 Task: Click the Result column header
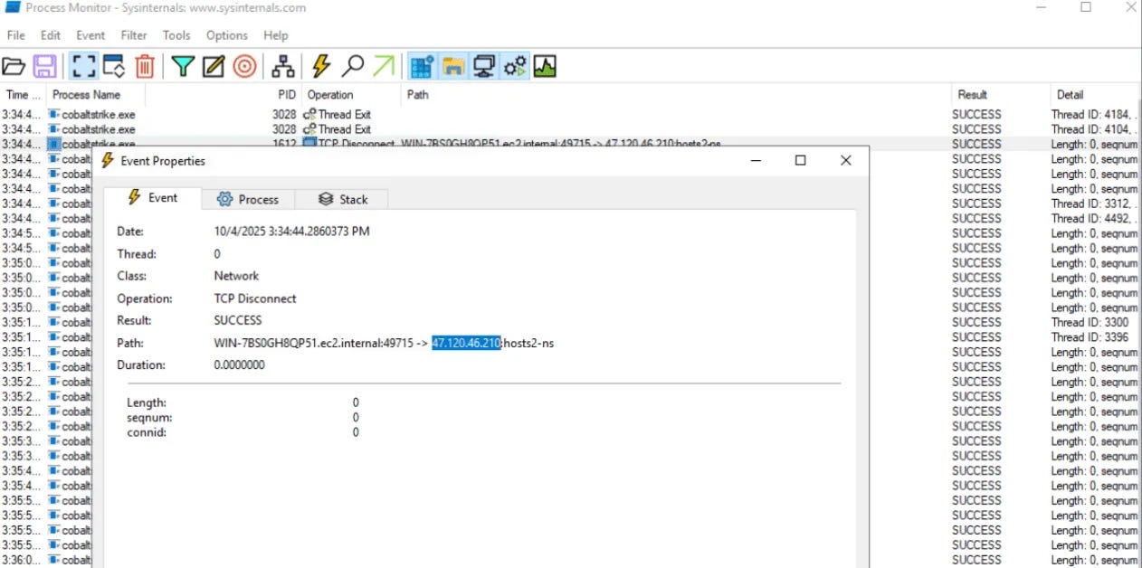(x=999, y=94)
